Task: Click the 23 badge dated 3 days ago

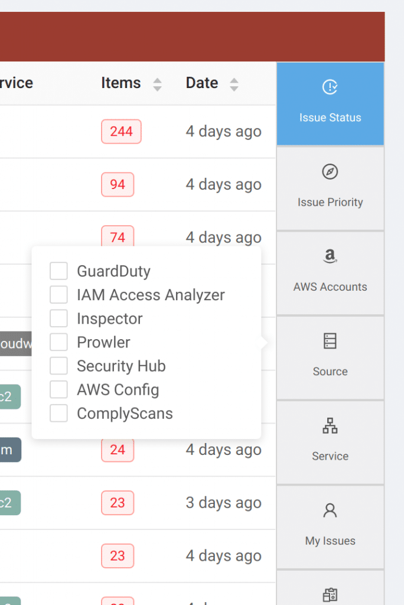Action: pos(118,503)
